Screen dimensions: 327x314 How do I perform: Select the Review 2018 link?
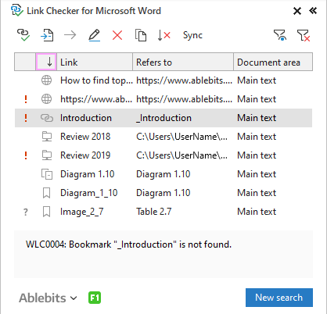coord(85,137)
